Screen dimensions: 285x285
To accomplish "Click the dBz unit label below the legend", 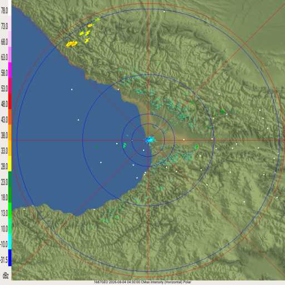I will coord(6,276).
